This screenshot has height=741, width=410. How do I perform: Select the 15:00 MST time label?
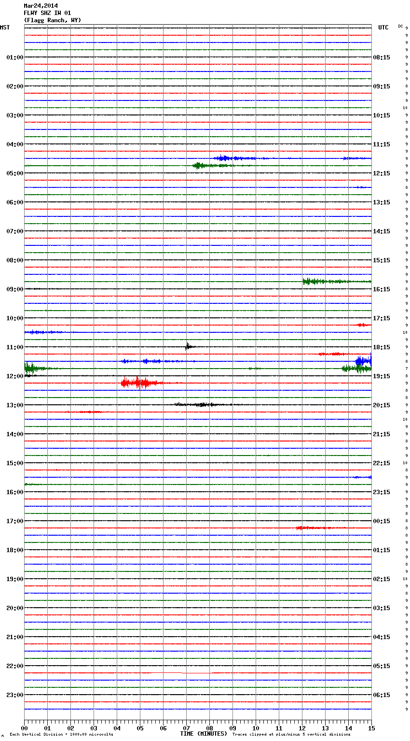15,463
